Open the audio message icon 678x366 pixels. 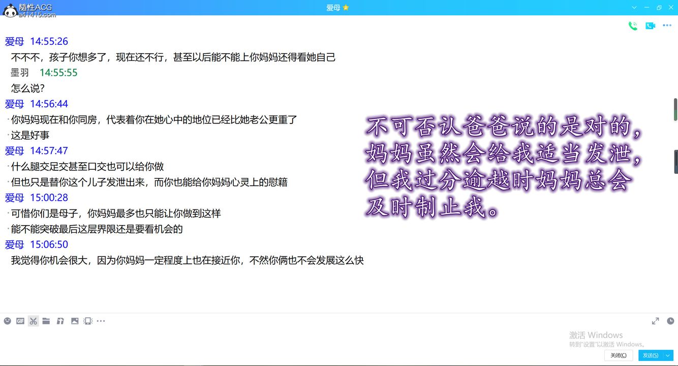tap(60, 321)
